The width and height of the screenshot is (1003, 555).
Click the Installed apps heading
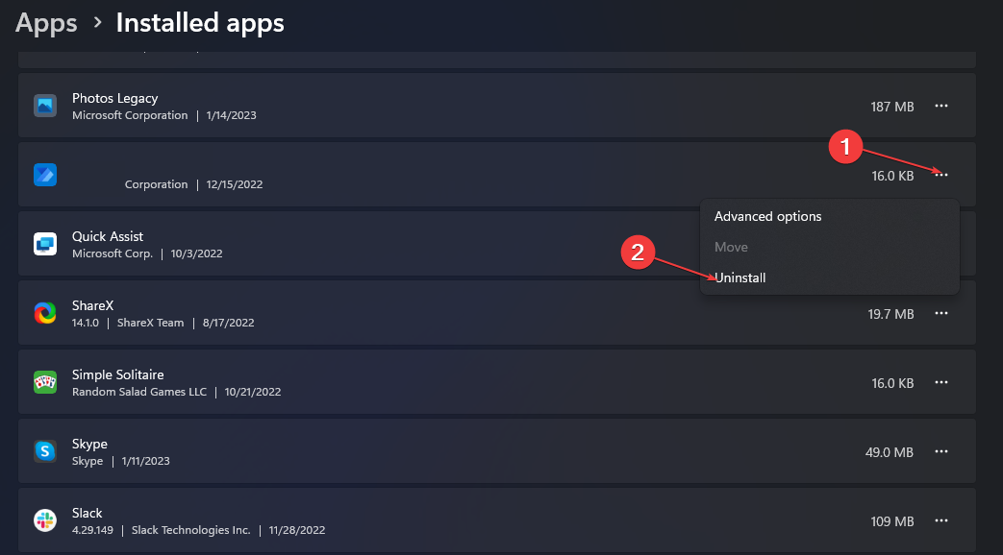pos(200,23)
